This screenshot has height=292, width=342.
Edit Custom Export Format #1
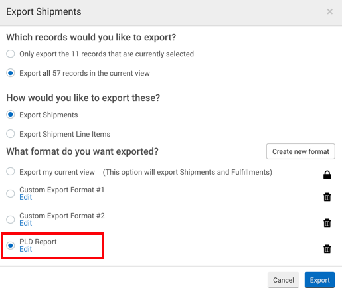pos(26,197)
